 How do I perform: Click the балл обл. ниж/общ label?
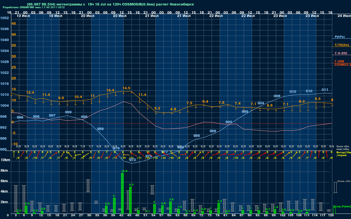pos(343,148)
